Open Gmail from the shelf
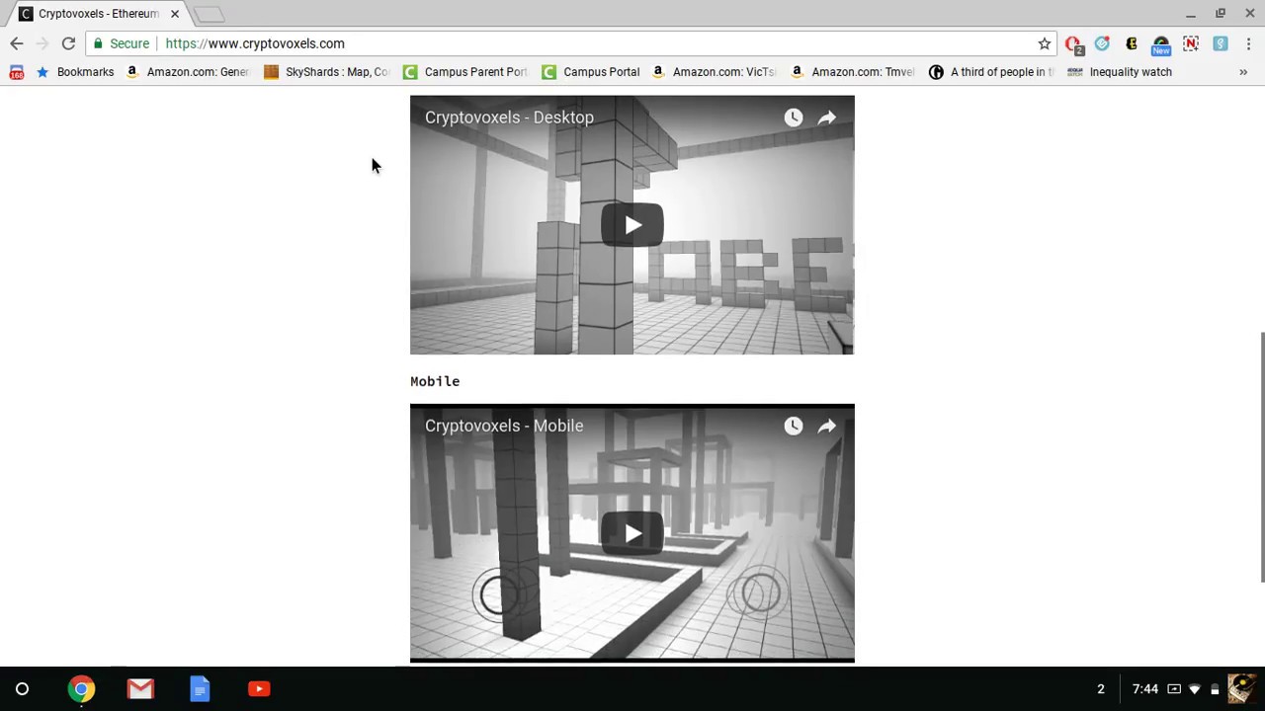This screenshot has width=1265, height=711. (x=140, y=689)
